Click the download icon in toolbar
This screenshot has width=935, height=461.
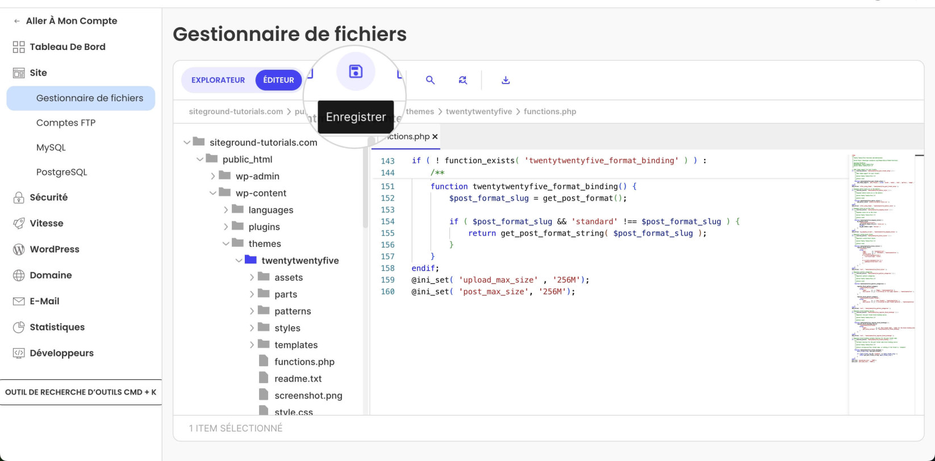(x=506, y=80)
